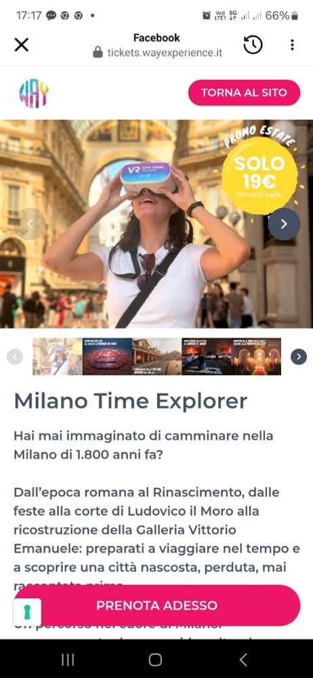Image resolution: width=313 pixels, height=678 pixels.
Task: Tap the tickets.wayexperience.it address bar
Action: click(158, 53)
